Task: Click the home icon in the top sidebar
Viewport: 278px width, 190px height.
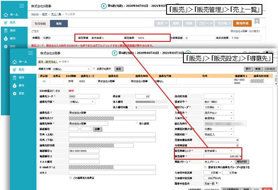Action: coord(5,14)
